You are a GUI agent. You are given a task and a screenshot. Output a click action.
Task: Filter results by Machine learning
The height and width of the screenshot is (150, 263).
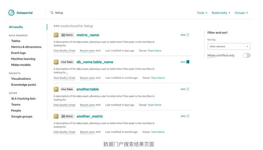click(x=23, y=59)
